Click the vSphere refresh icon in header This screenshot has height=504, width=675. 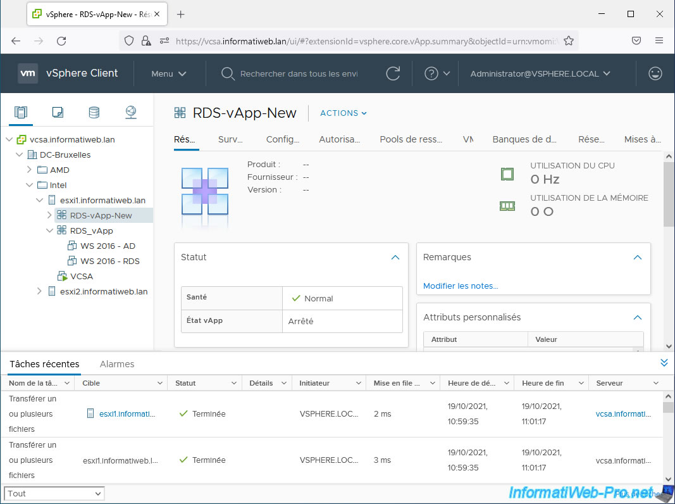(x=393, y=73)
